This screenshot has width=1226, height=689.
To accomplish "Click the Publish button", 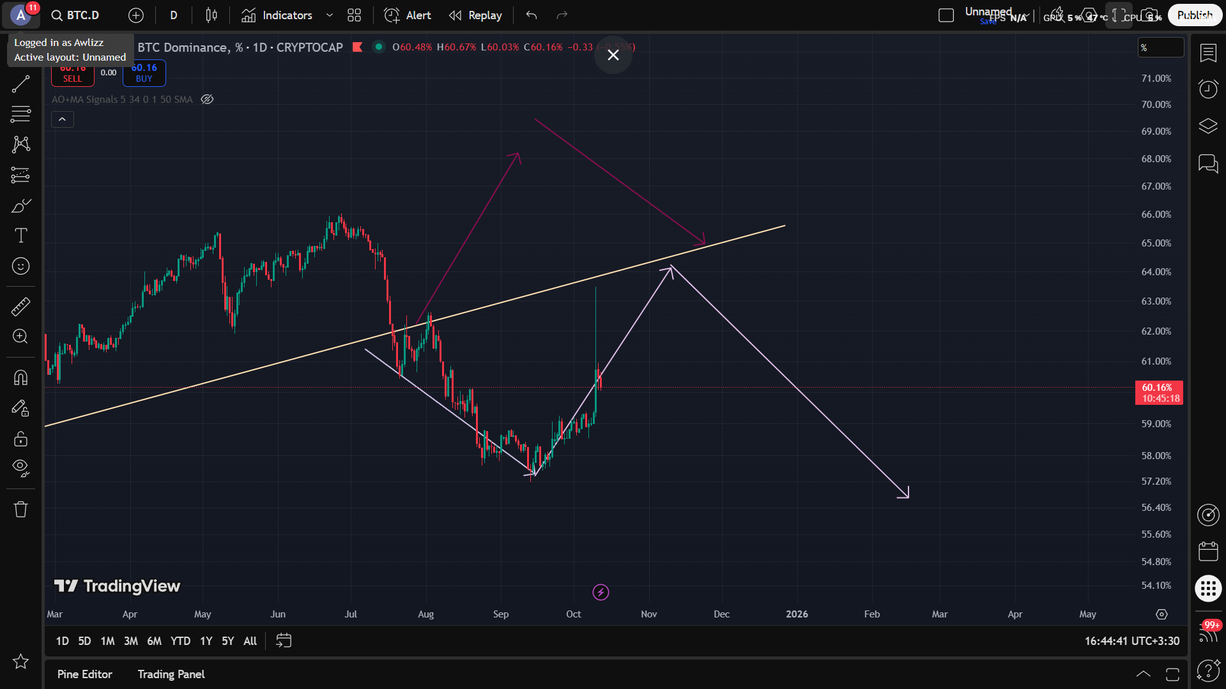I will (x=1194, y=15).
